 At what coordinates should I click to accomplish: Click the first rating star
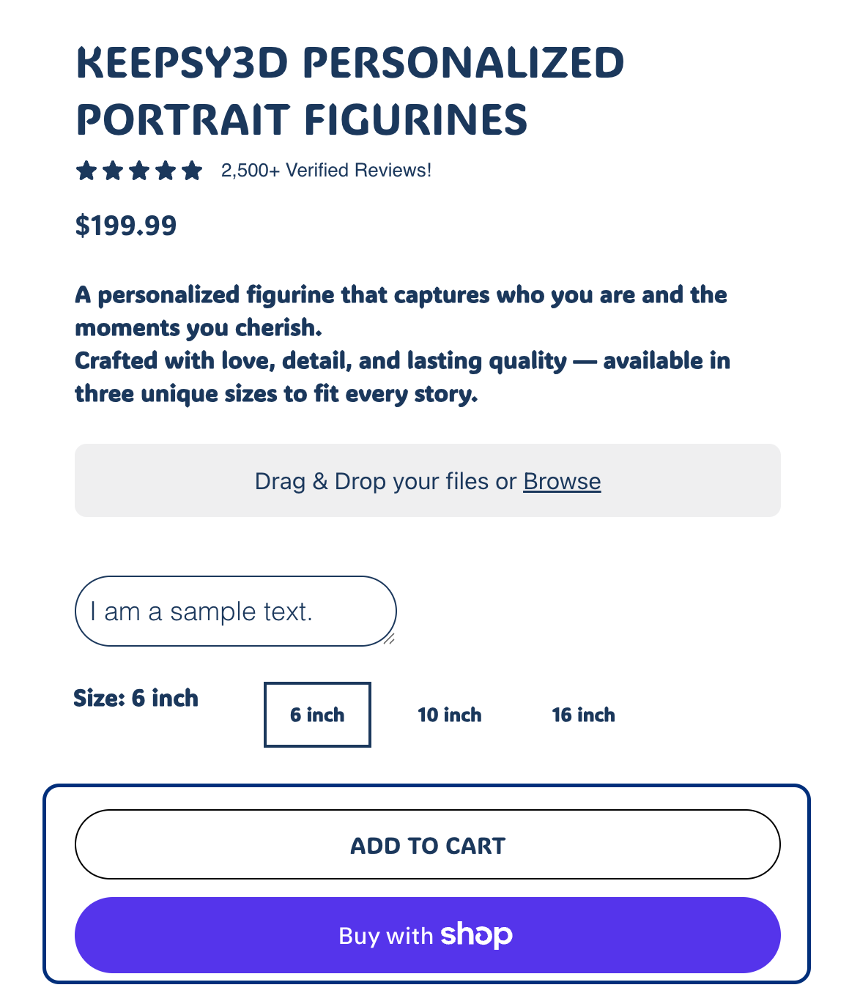[86, 171]
